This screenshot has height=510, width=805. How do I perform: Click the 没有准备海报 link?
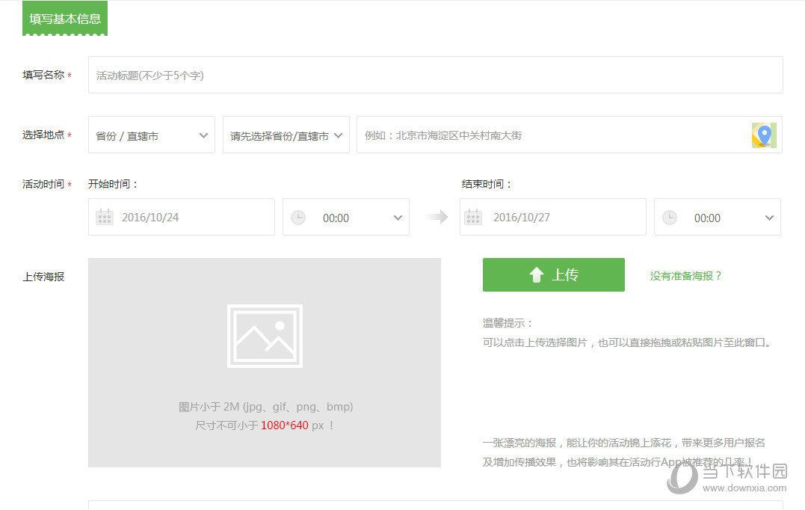[685, 275]
